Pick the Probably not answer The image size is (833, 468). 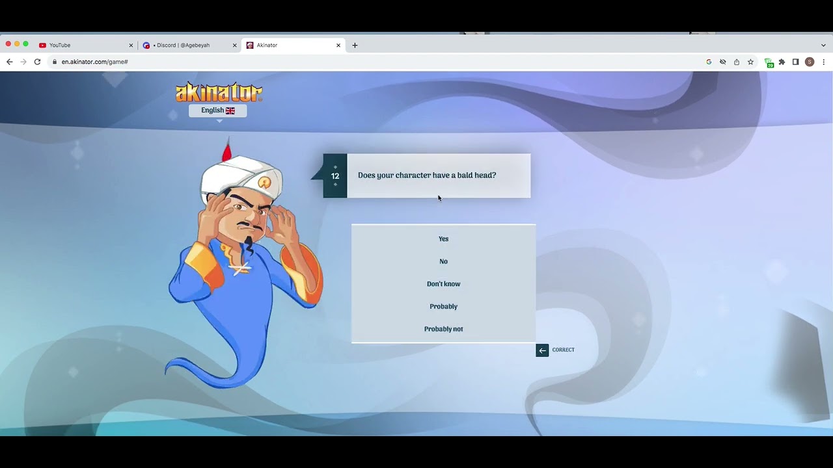(x=443, y=329)
